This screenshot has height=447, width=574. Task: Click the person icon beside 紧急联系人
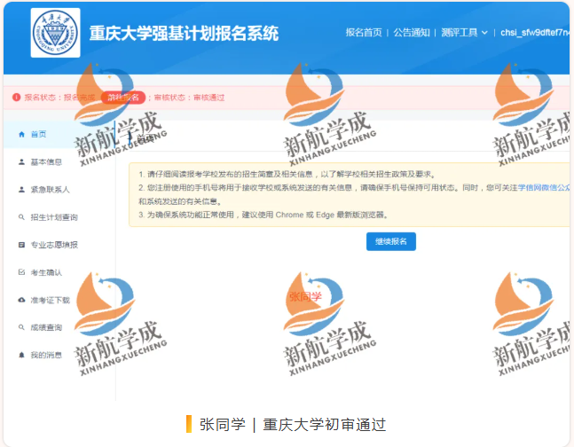[21, 190]
